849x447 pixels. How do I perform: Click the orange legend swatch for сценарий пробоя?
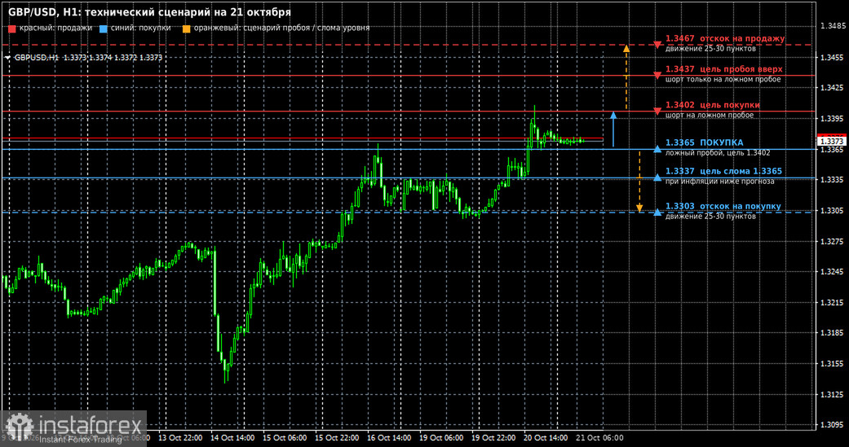pos(187,28)
